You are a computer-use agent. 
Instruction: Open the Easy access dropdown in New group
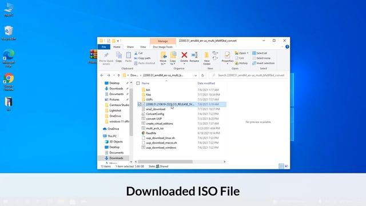215,58
